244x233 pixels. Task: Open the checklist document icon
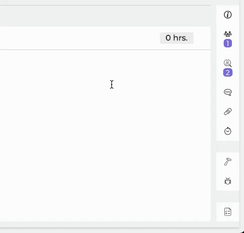coord(228,212)
